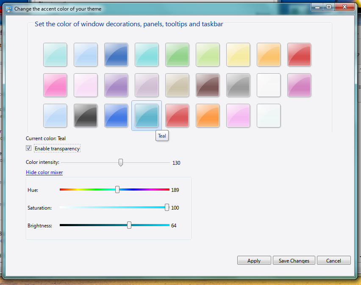Screen dimensions: 361x285
Task: Click the Color intensity value 130
Action: 176,163
